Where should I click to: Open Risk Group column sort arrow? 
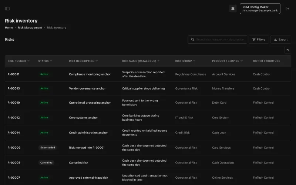click(194, 61)
